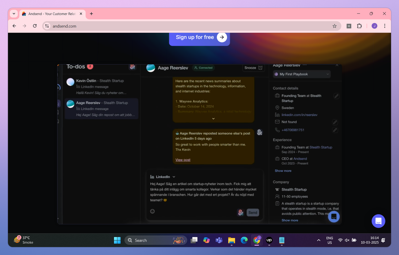Open the clock showing 16:14
Viewport: 399px width, 255px height.
pos(370,240)
